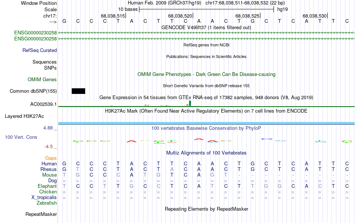Screen dimensions: 355x223
Task: Click the OMIM Genes track label
Action: [42, 80]
